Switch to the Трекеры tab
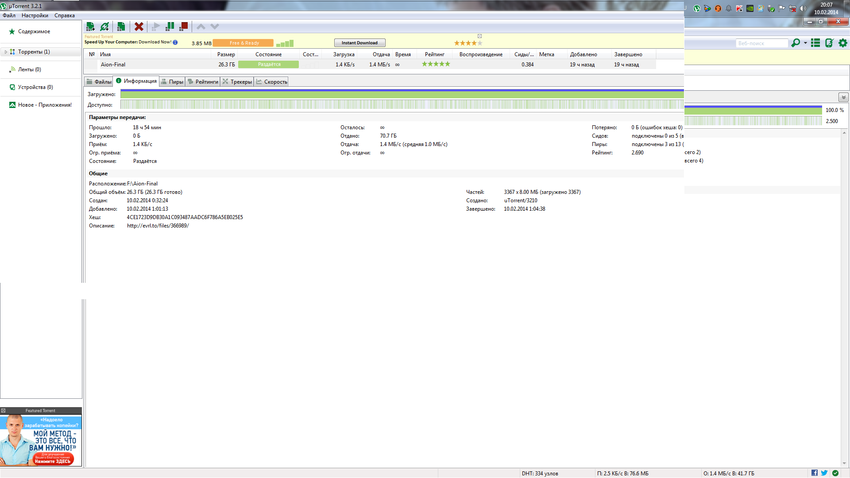Image resolution: width=850 pixels, height=478 pixels. pyautogui.click(x=237, y=82)
